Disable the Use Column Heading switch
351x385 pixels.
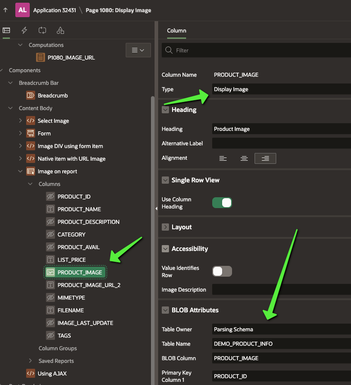point(222,203)
